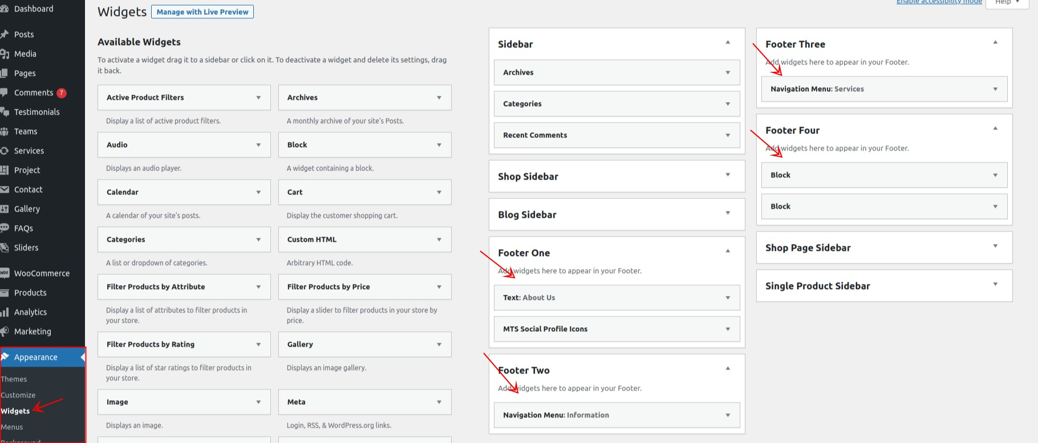Go to WooCommerce menu
Viewport: 1038px width, 443px height.
(x=42, y=273)
